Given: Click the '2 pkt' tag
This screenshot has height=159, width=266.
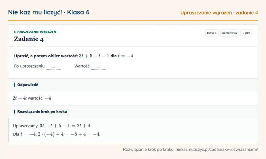Looking at the screenshot, I should (246, 33).
